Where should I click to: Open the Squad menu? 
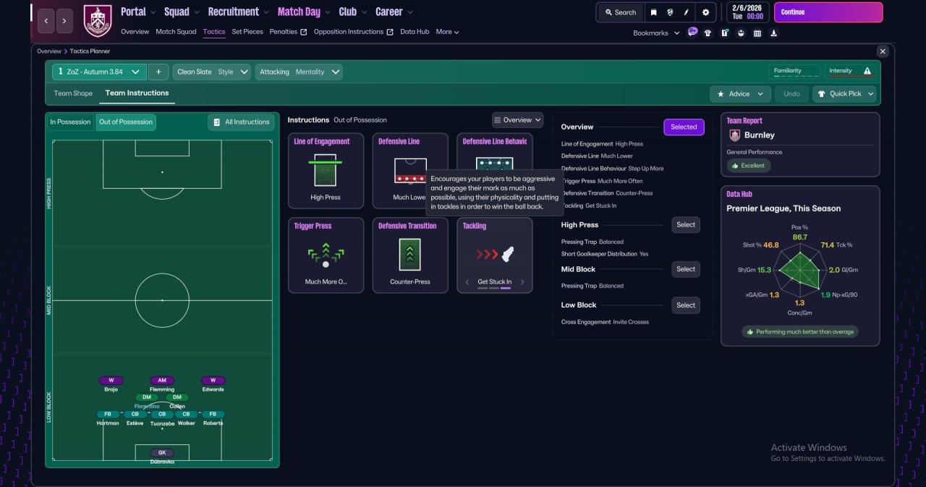(x=181, y=12)
